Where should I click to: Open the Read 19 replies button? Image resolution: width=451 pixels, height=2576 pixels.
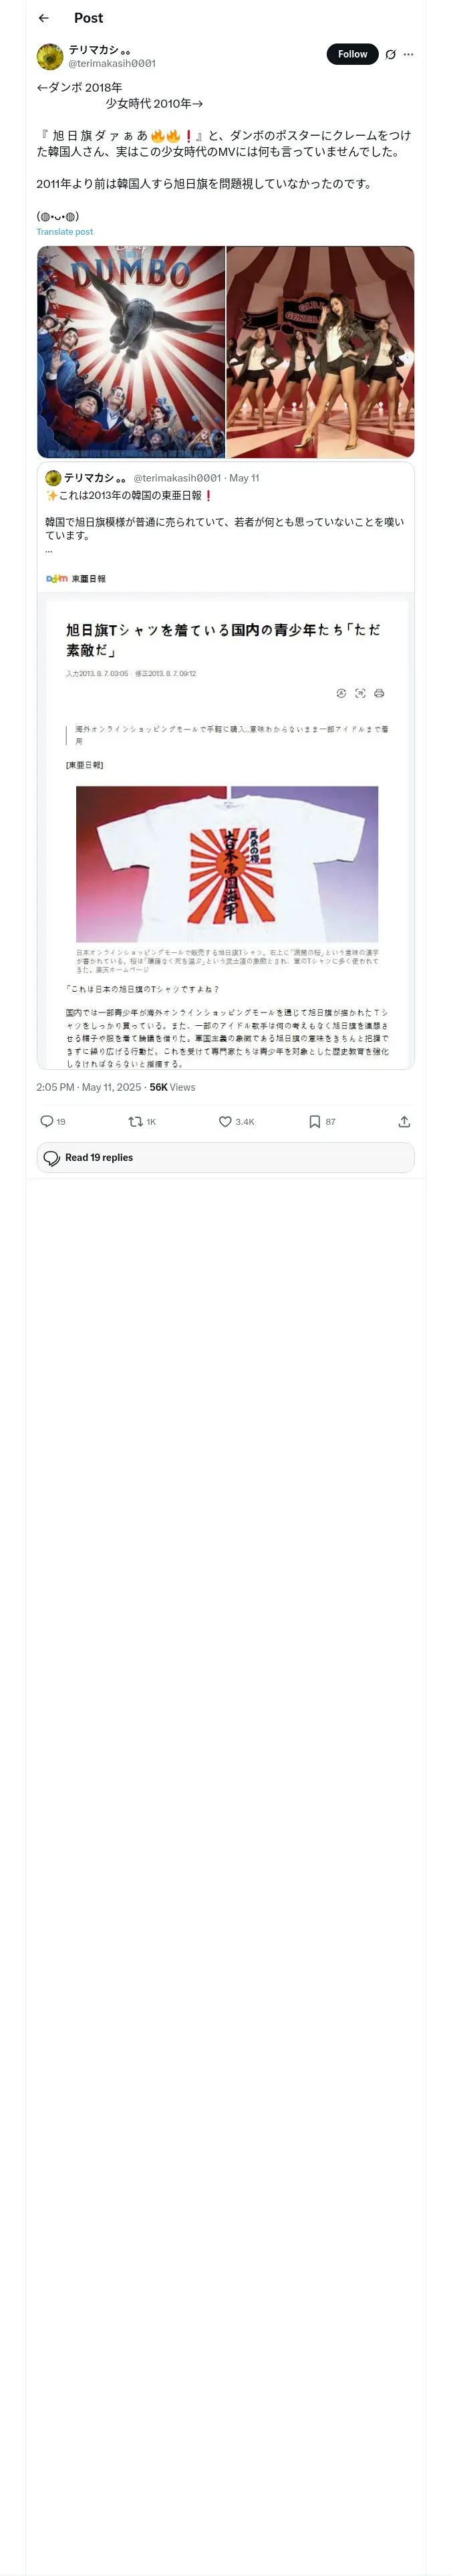pos(226,1157)
